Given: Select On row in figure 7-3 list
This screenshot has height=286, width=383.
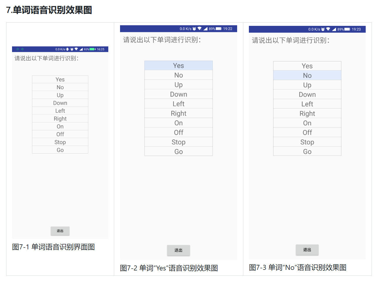Looking at the screenshot, I should point(307,123).
